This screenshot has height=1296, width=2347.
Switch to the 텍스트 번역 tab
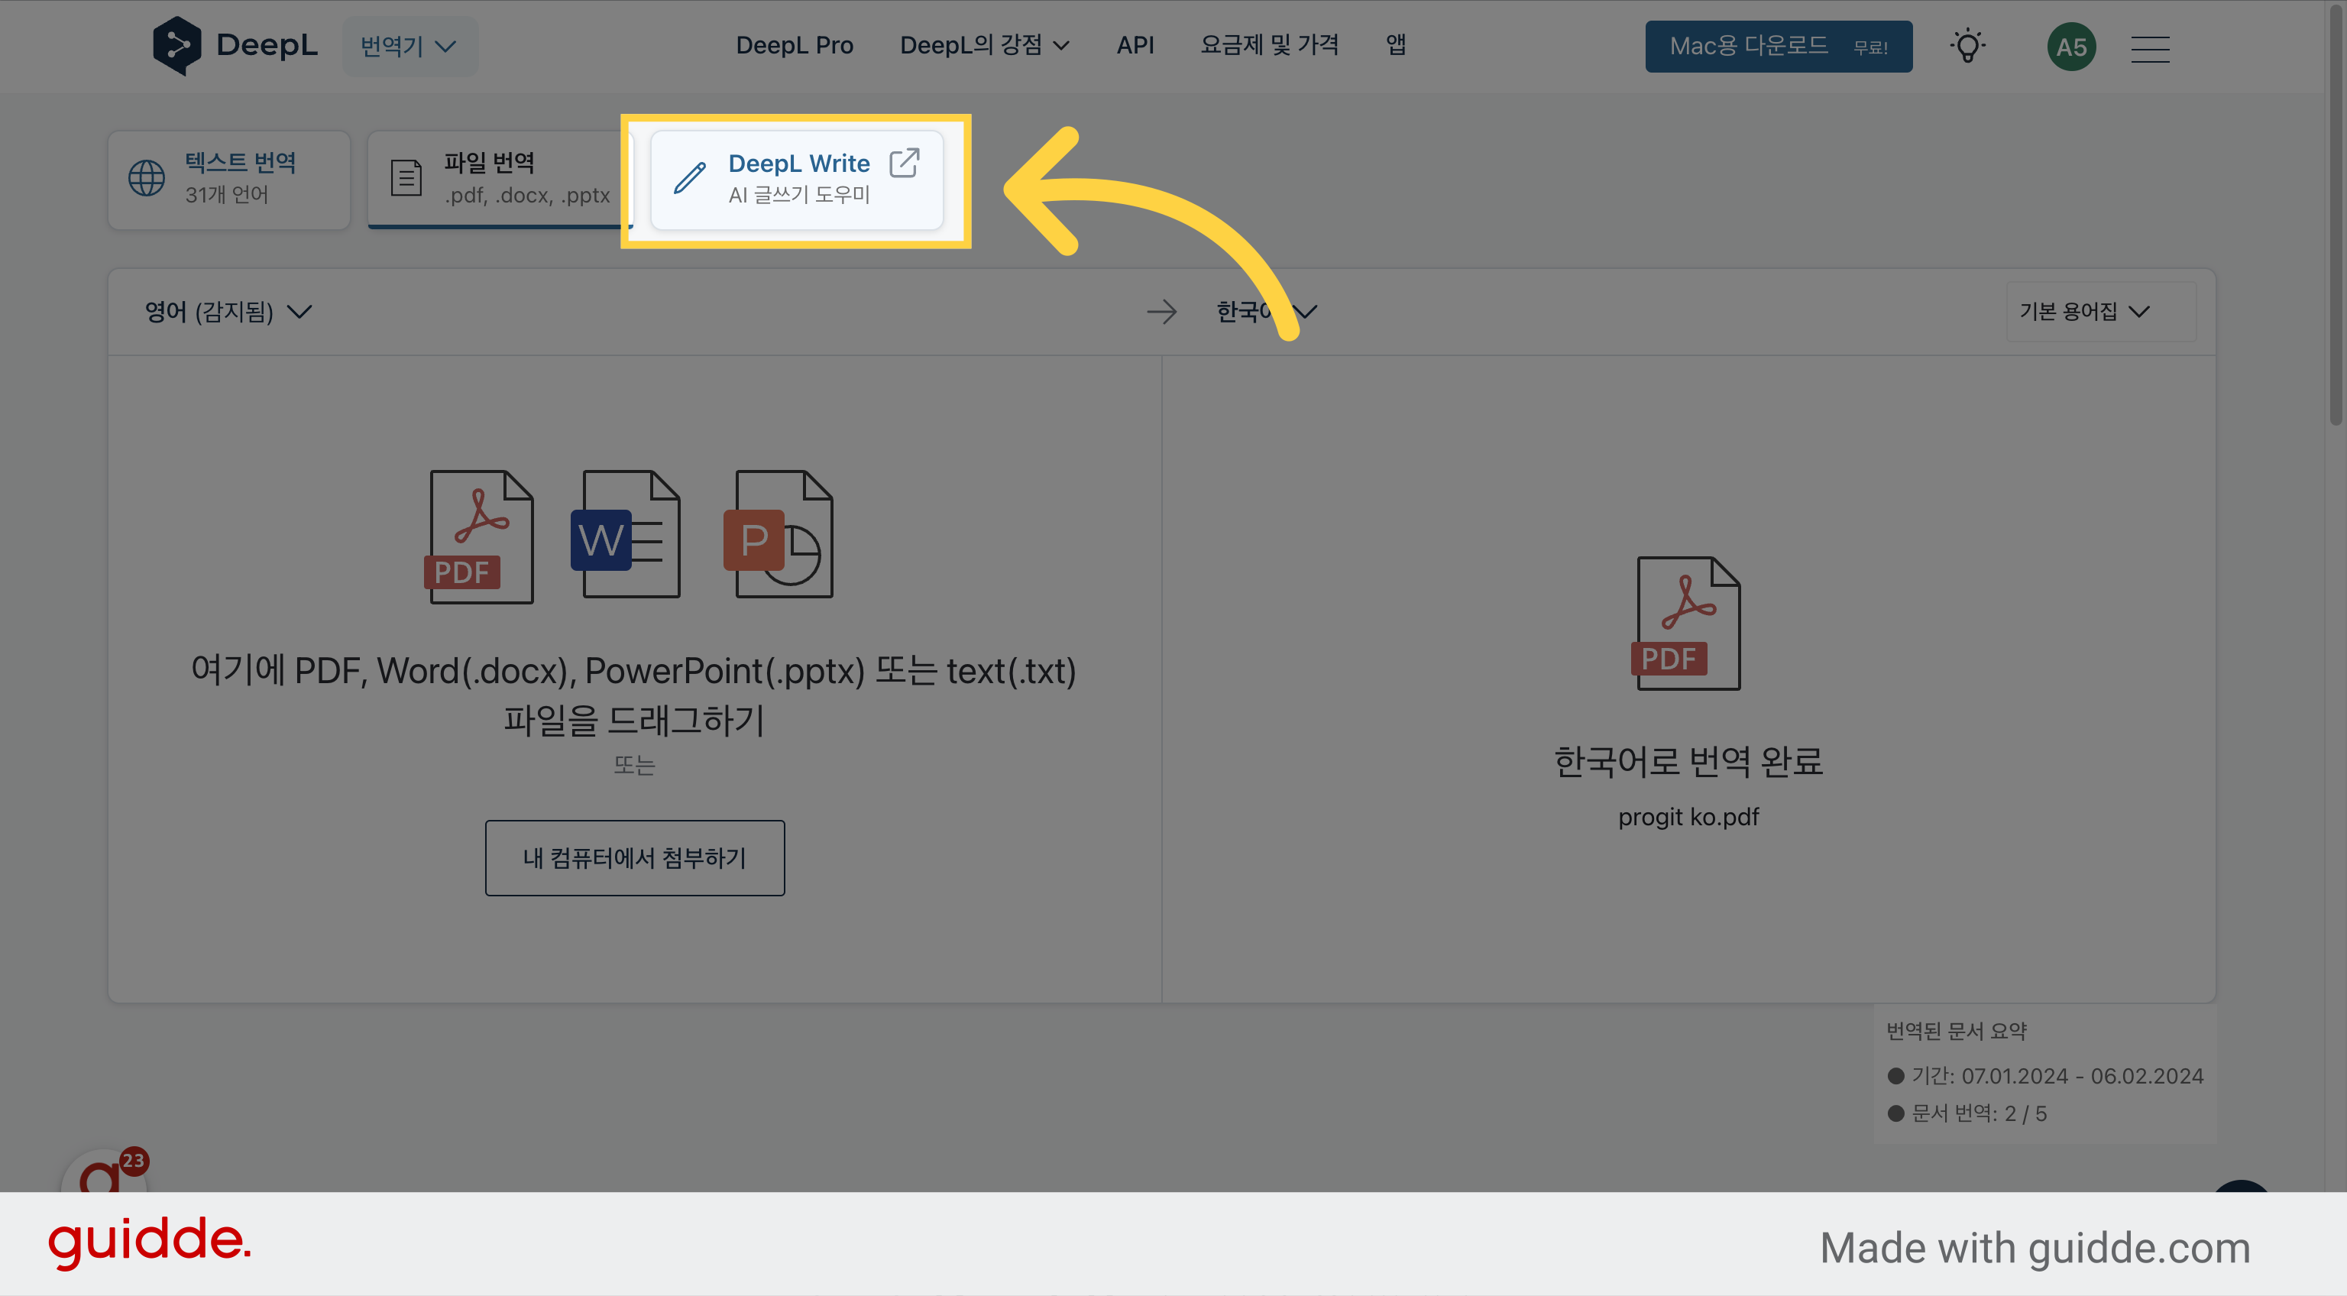[228, 179]
